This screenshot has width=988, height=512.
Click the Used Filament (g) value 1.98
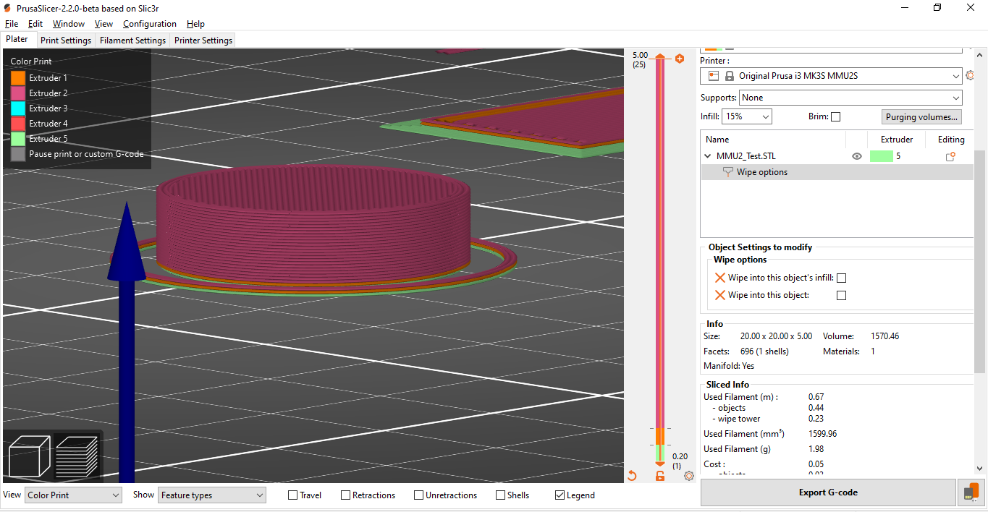816,449
